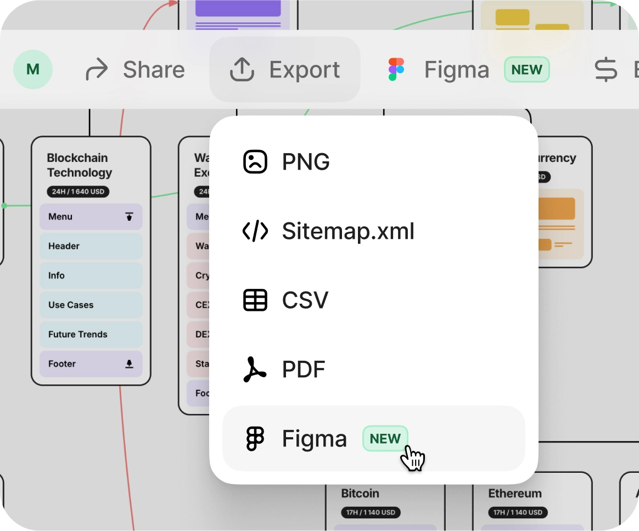Click the dollar sign icon in toolbar

pyautogui.click(x=606, y=69)
